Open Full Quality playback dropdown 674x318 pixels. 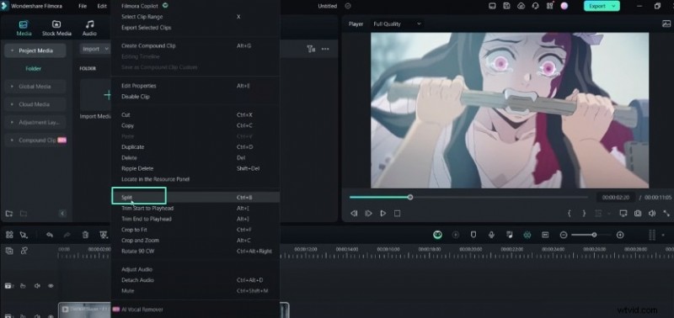[x=397, y=24]
